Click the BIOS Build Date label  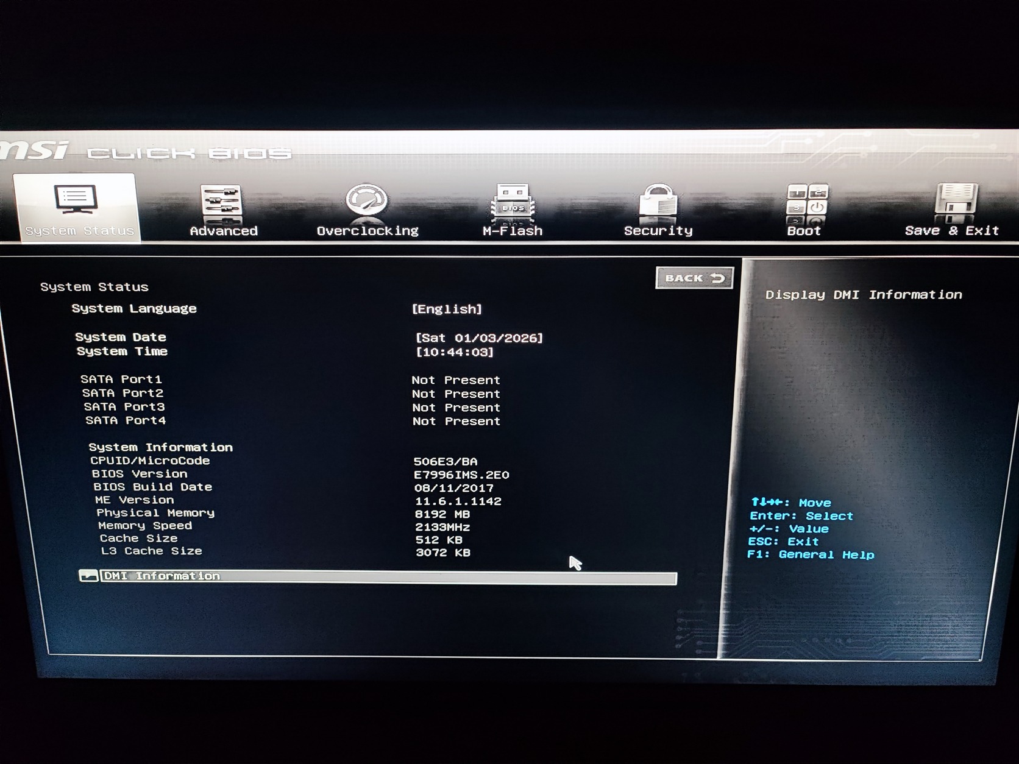(x=152, y=487)
